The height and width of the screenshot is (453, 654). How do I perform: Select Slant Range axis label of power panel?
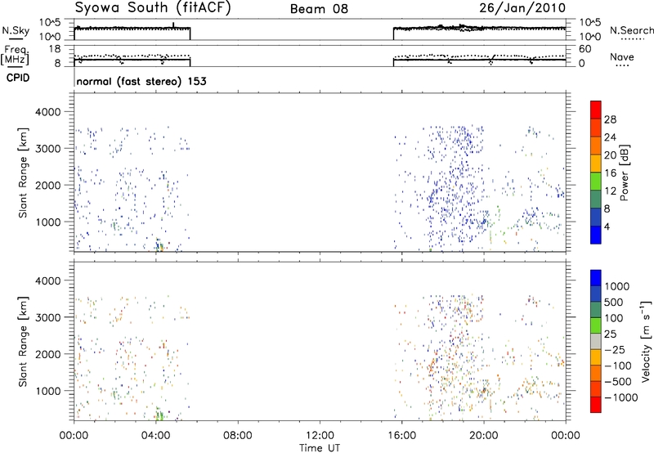click(x=23, y=173)
